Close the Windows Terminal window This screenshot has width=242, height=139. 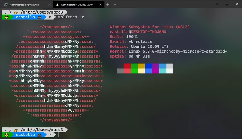point(237,4)
